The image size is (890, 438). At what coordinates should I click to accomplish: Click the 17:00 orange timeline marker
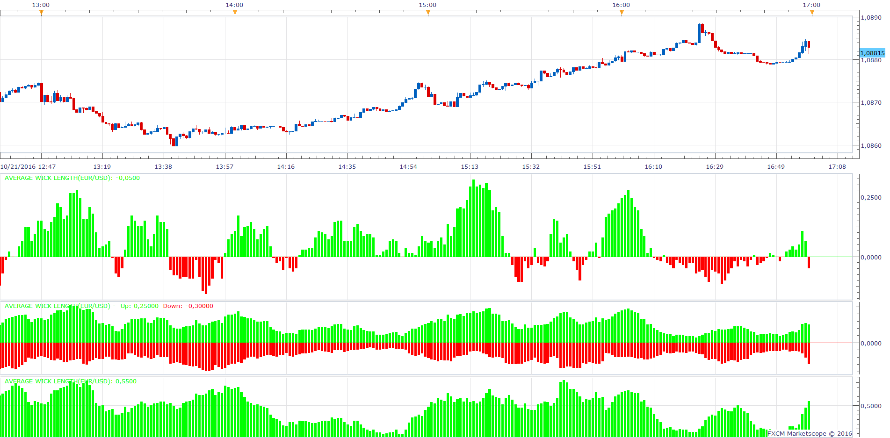[812, 13]
